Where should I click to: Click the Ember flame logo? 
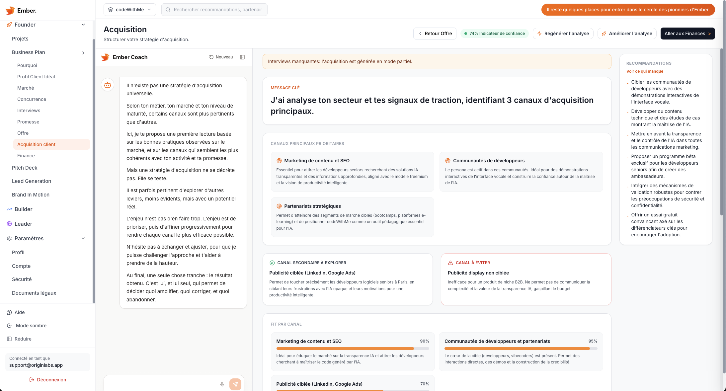coord(10,10)
